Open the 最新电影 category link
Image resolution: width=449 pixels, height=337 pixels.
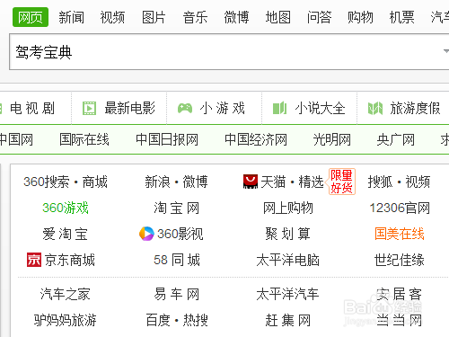coord(129,108)
